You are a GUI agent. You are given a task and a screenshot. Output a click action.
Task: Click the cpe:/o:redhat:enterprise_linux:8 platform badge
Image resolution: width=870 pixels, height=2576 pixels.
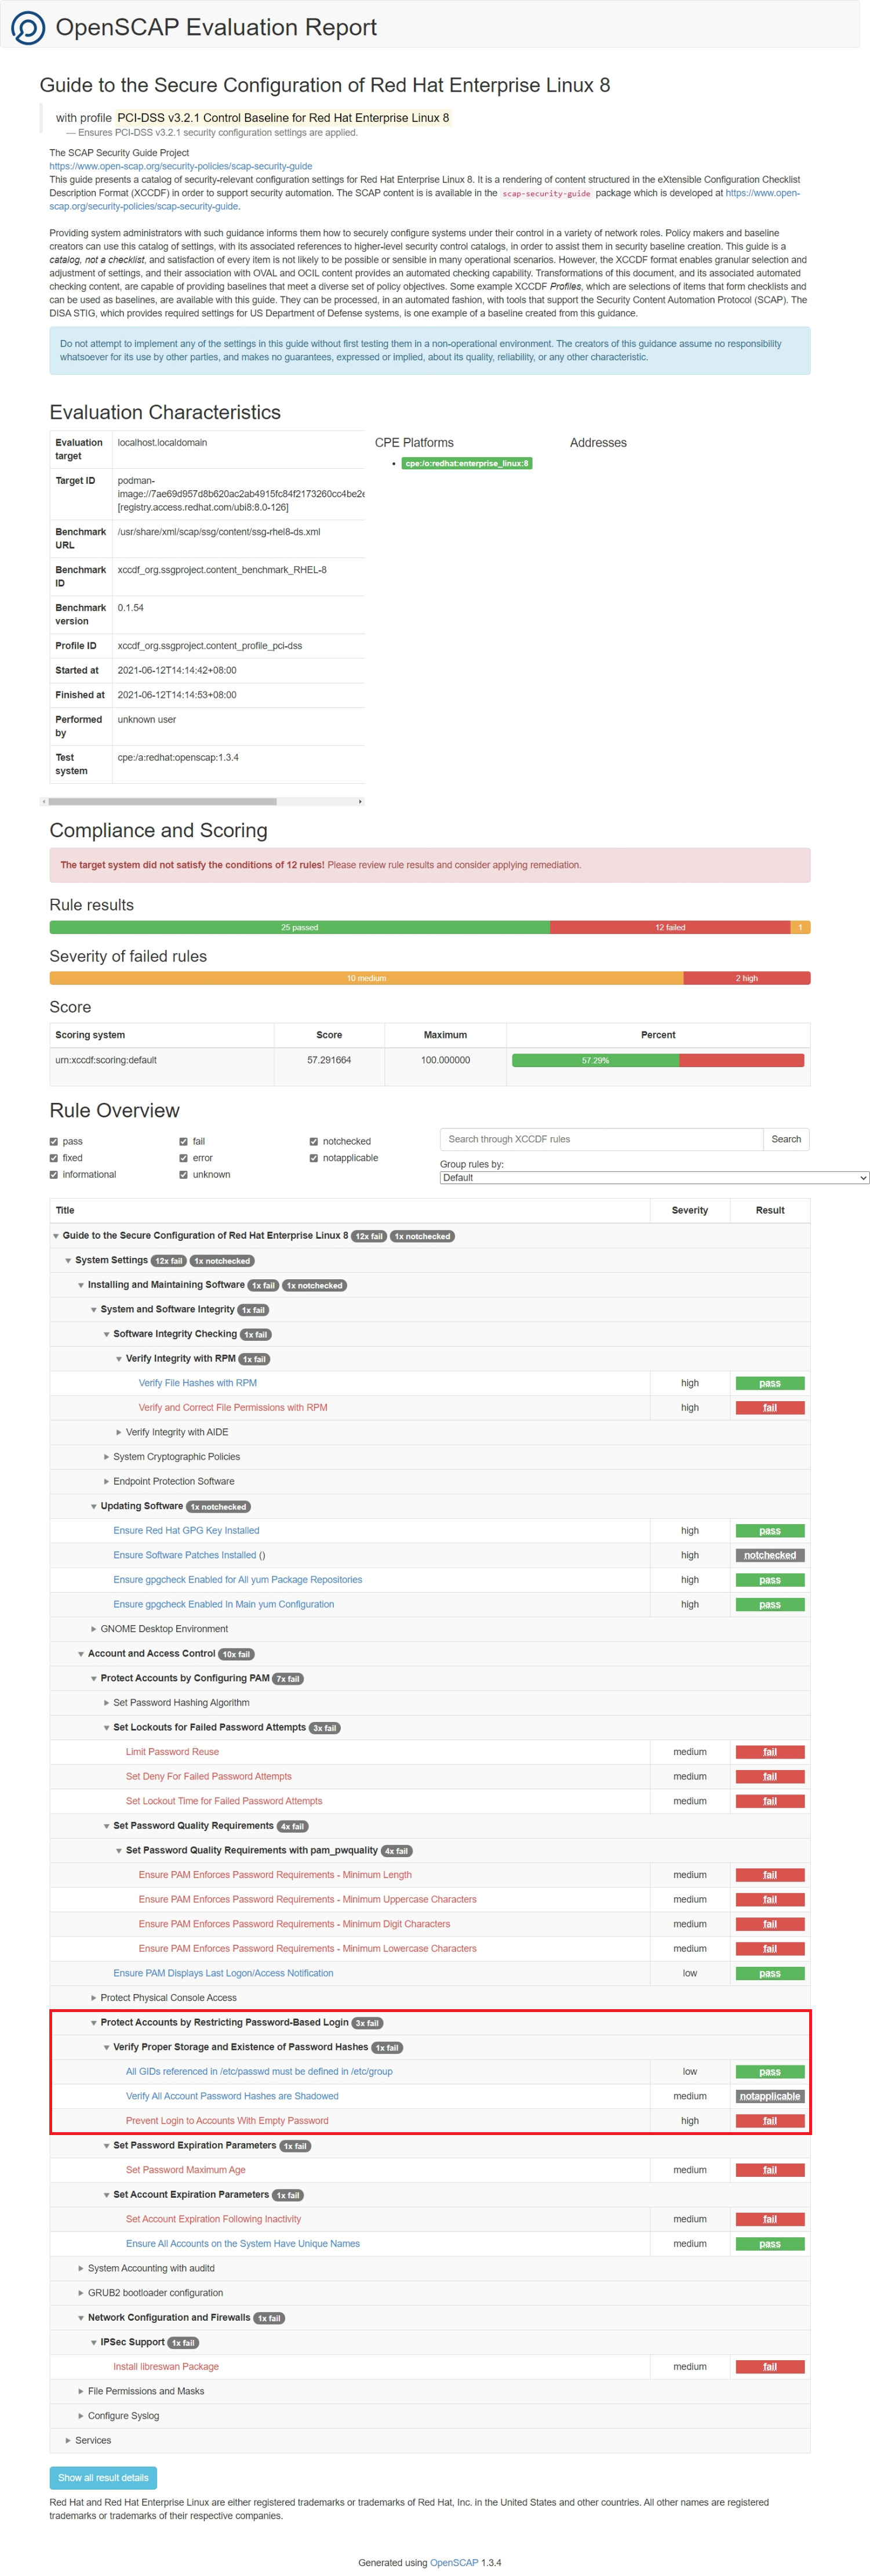pos(467,463)
